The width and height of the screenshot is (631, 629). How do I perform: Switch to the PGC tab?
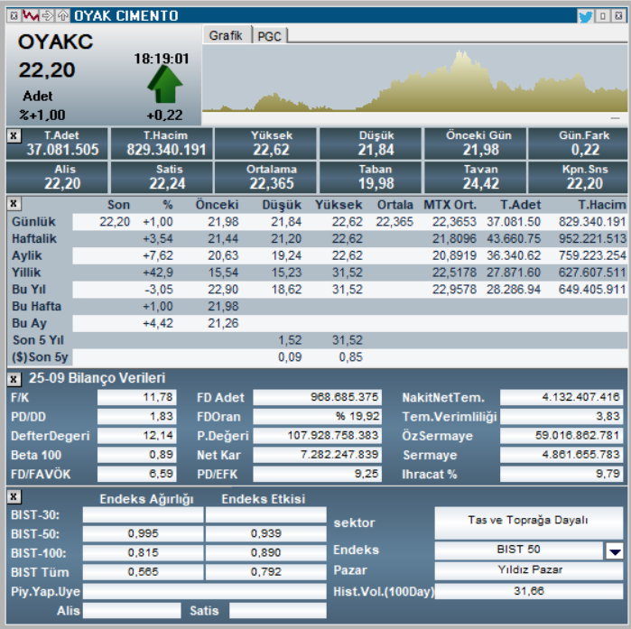269,36
